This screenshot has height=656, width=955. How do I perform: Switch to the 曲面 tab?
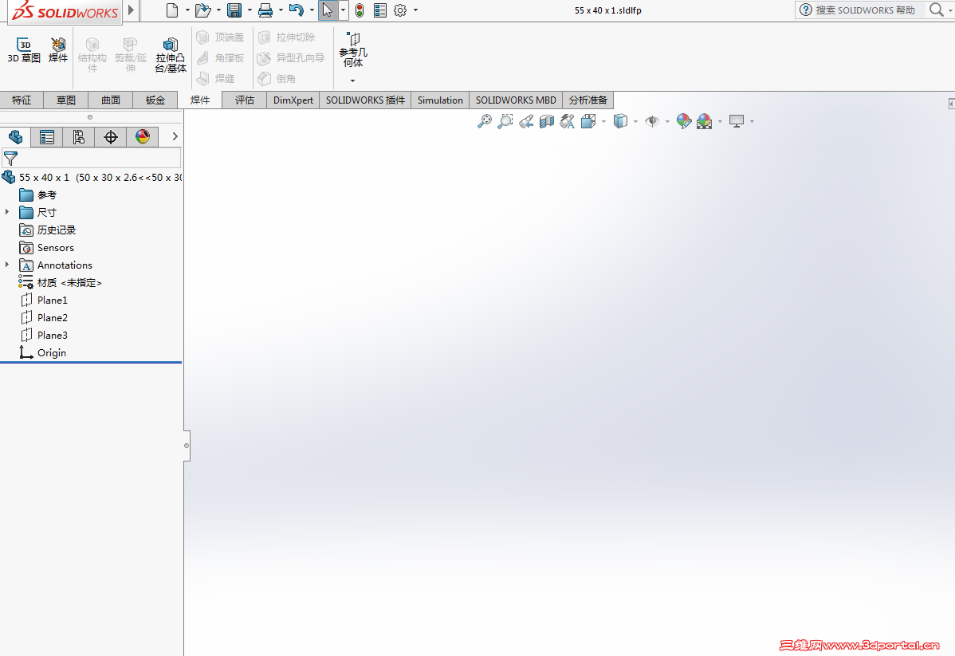click(x=111, y=100)
